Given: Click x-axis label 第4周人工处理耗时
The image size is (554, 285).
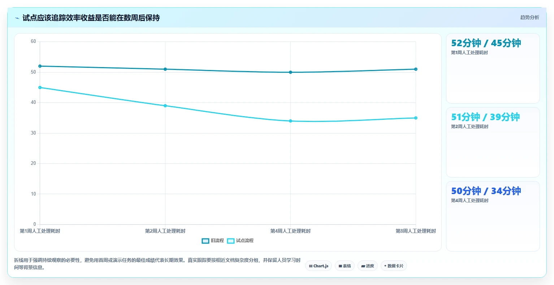Looking at the screenshot, I should coord(290,231).
